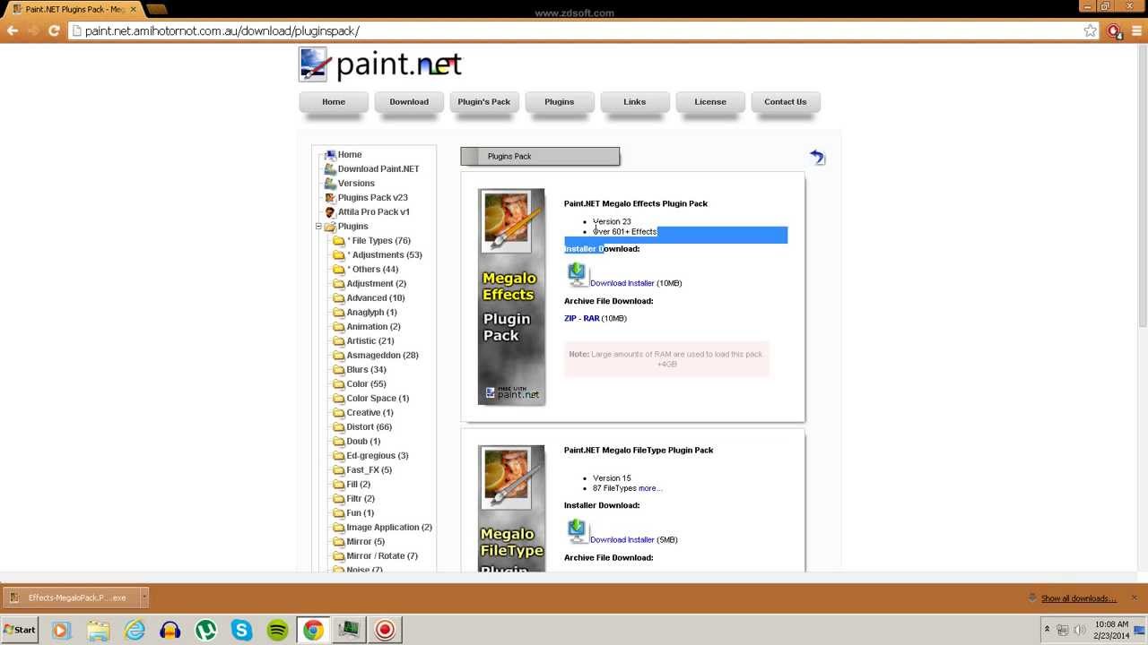1148x645 pixels.
Task: Open Plugin's Pack in navigation bar
Action: pyautogui.click(x=484, y=101)
